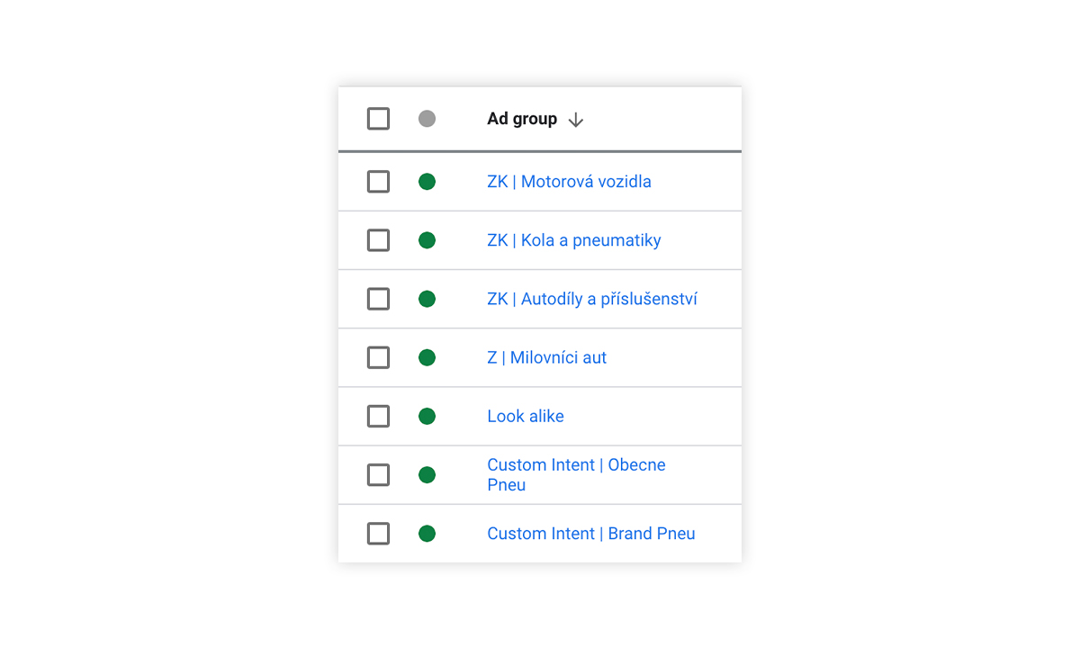The width and height of the screenshot is (1080, 648).
Task: Open ZK | Autodíly a příslušenství link
Action: (x=592, y=299)
